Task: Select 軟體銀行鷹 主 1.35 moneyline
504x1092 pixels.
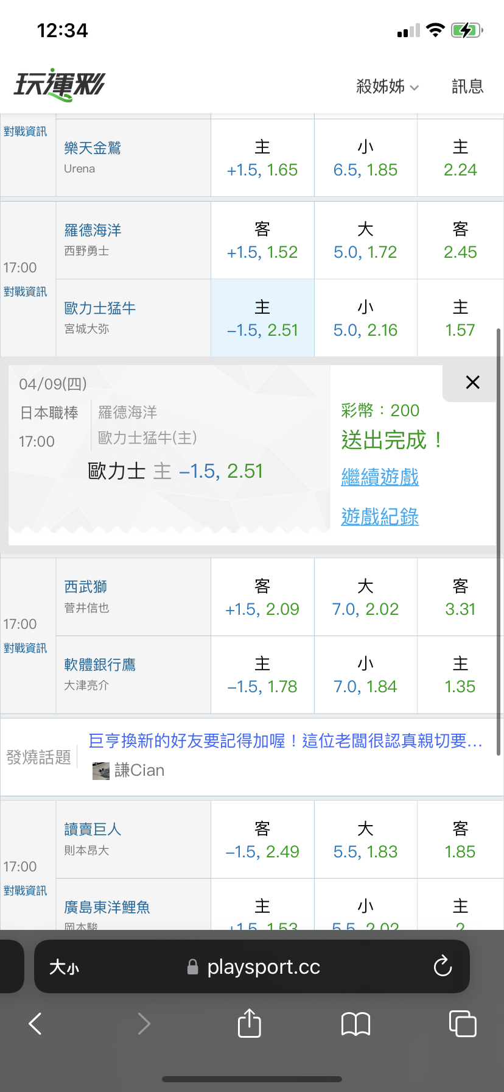Action: (x=460, y=675)
